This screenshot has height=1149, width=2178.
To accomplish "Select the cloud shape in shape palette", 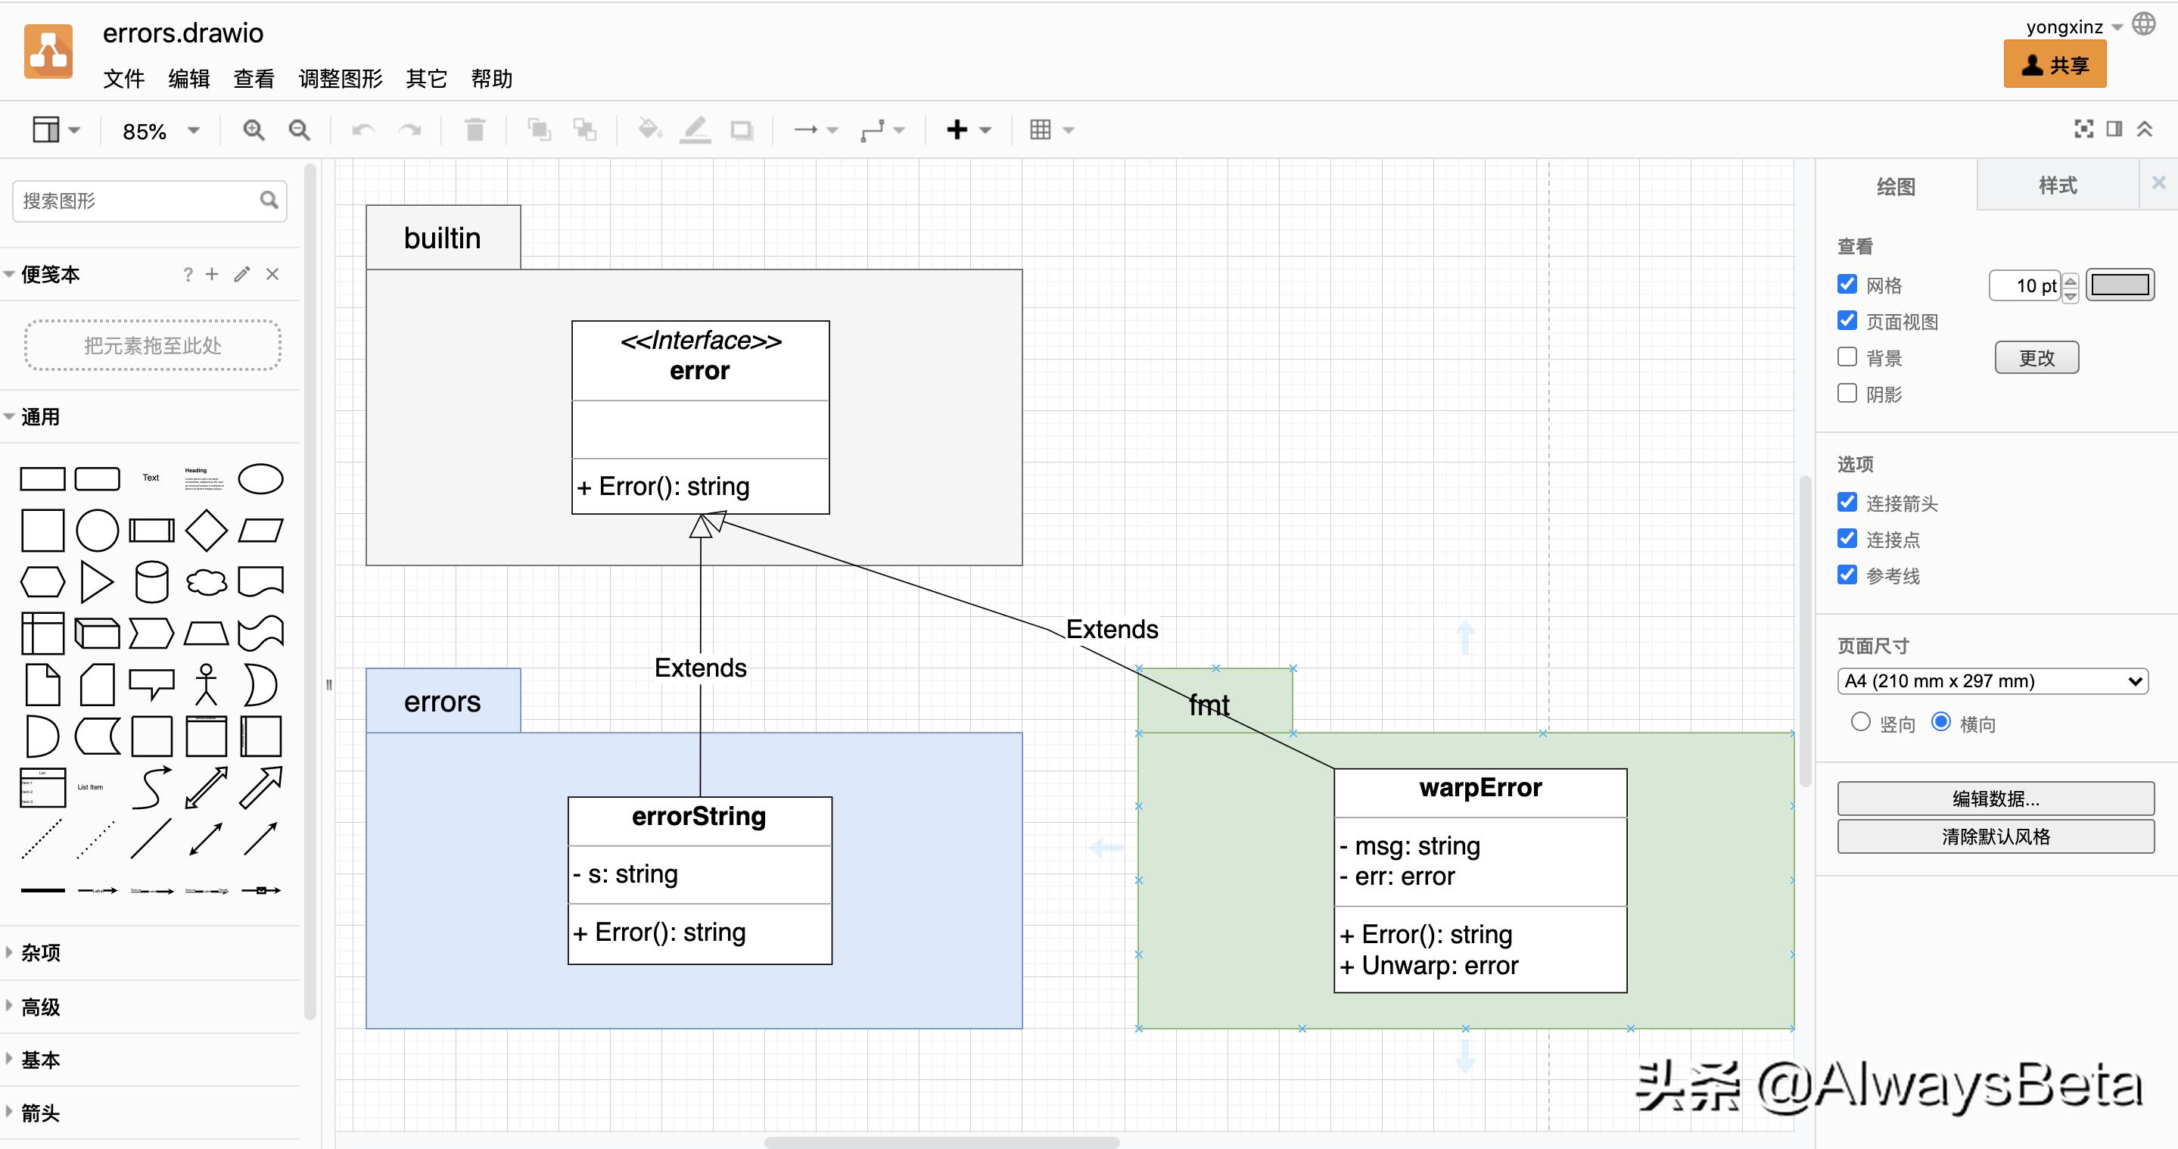I will point(207,581).
